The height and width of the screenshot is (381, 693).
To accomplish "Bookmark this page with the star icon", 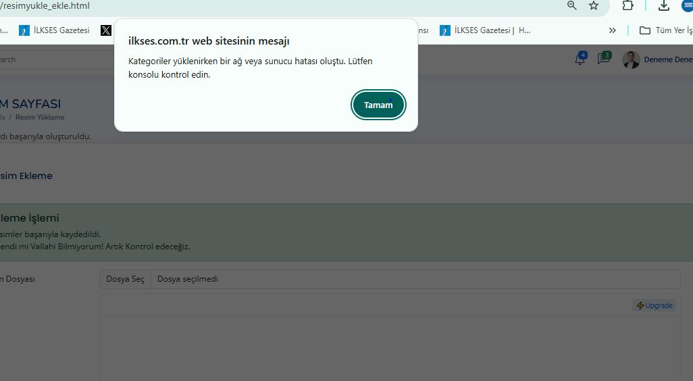I will (x=594, y=6).
